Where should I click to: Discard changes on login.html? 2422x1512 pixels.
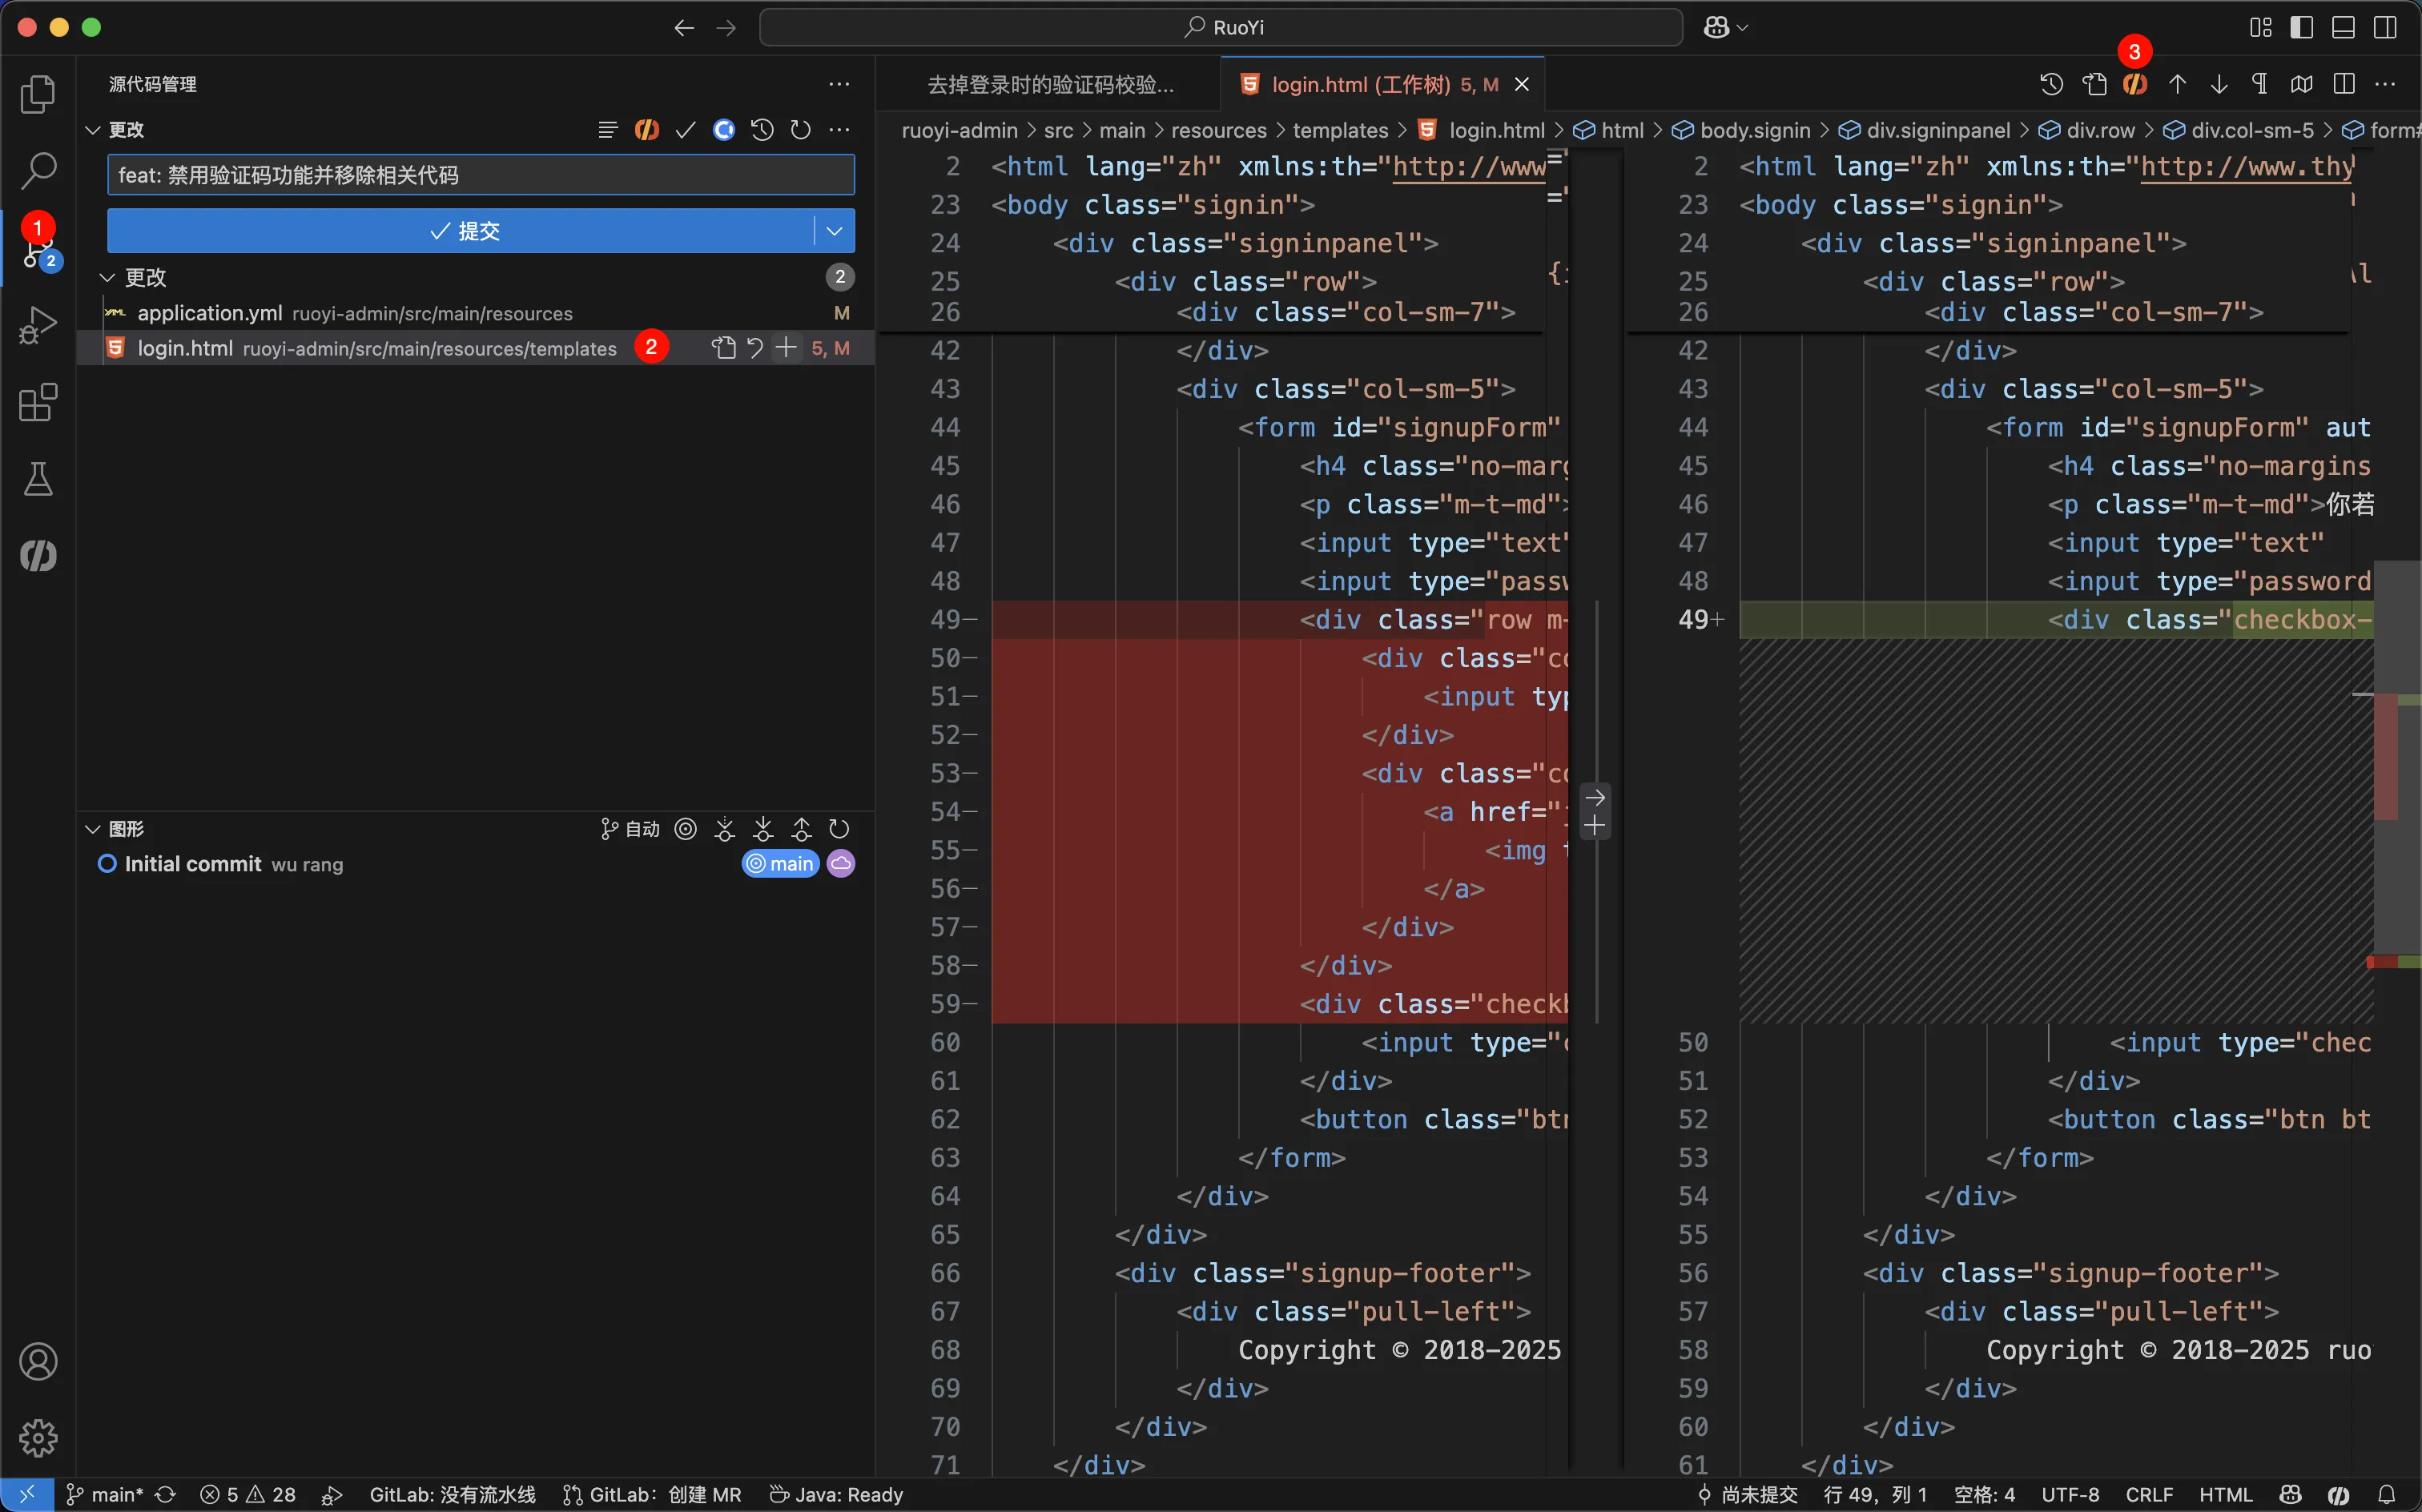(x=755, y=348)
